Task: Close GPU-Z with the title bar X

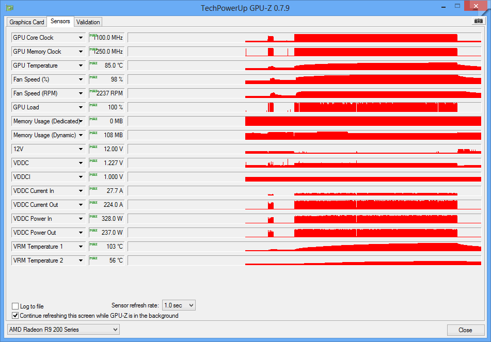Action: [x=476, y=6]
